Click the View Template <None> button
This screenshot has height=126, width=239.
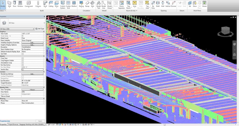(32, 90)
